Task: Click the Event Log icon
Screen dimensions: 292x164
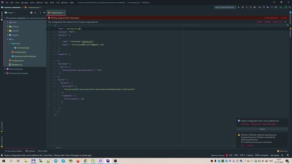Action: 278,151
